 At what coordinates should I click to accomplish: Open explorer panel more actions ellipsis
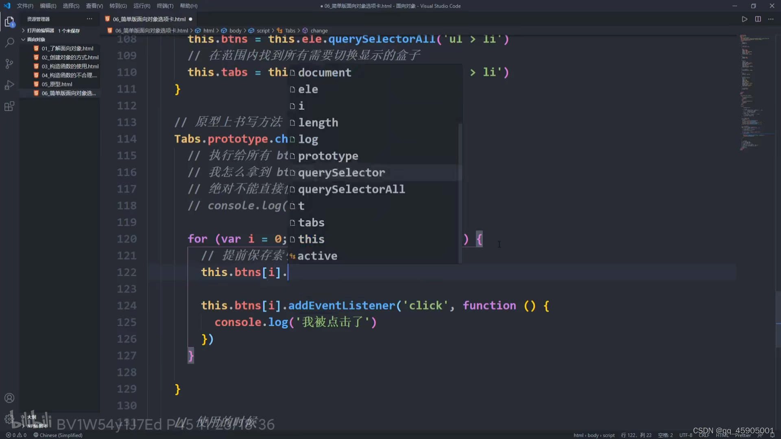[89, 19]
